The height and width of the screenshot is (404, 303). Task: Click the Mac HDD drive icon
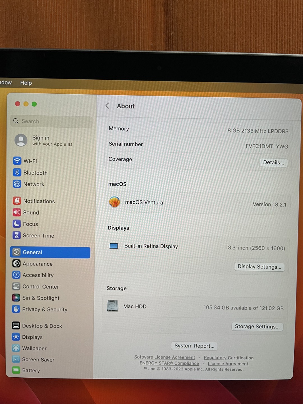(x=112, y=306)
